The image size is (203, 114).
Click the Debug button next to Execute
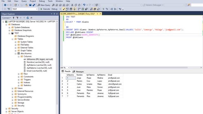click(54, 9)
